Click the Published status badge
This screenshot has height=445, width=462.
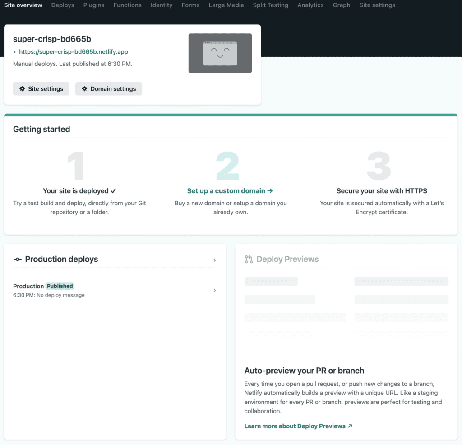pos(60,286)
